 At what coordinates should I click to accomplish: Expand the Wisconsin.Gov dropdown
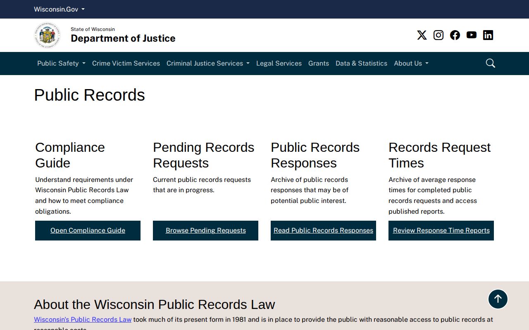(59, 9)
